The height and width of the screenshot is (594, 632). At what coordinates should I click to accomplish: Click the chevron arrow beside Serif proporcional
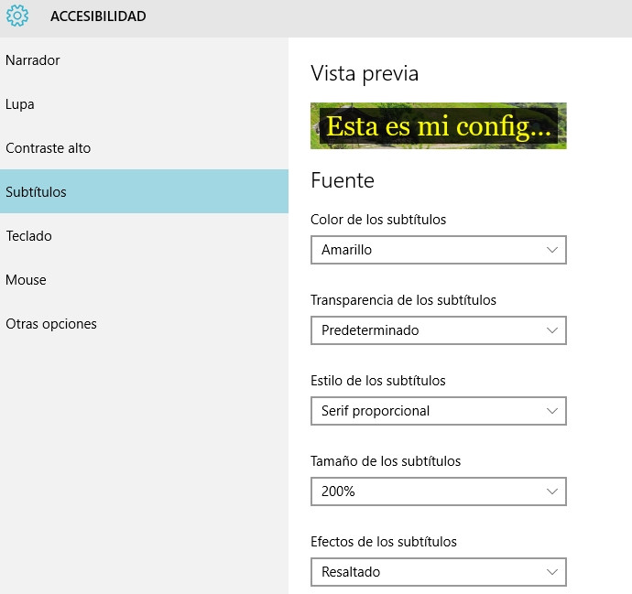pyautogui.click(x=551, y=411)
